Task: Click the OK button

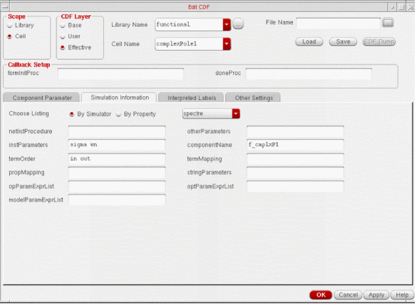Action: click(321, 295)
